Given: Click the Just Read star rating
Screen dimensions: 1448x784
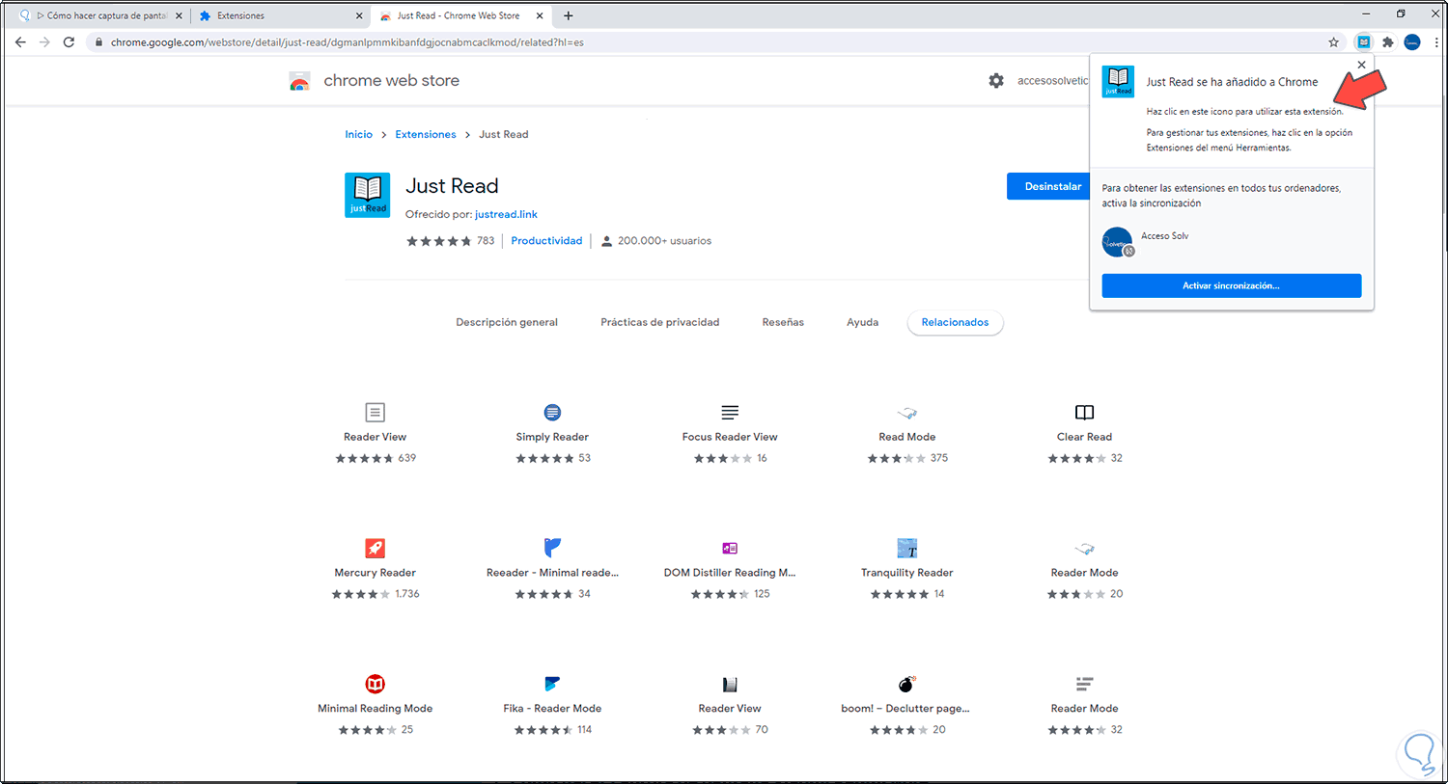Looking at the screenshot, I should click(x=439, y=241).
